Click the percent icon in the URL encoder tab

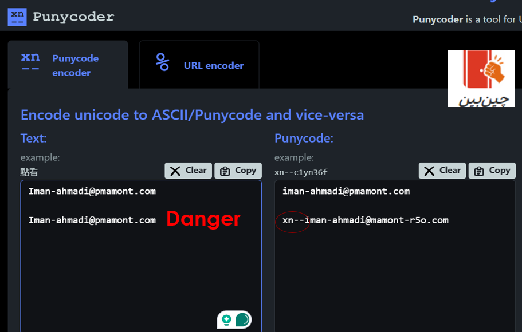pos(163,62)
